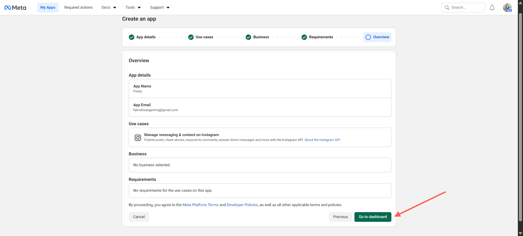523x236 pixels.
Task: Click the Requirements step checkmark
Action: [304, 37]
